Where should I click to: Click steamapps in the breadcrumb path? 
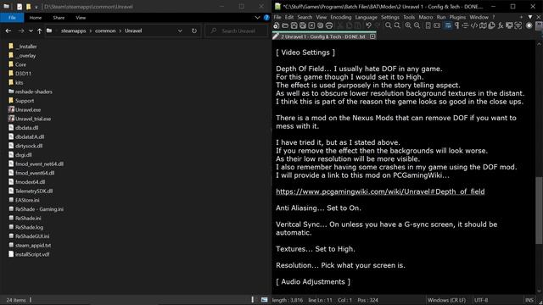(x=74, y=30)
